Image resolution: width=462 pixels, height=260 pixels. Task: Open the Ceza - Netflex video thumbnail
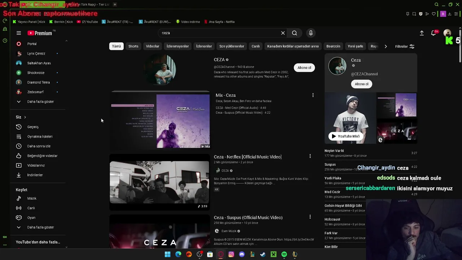[160, 182]
